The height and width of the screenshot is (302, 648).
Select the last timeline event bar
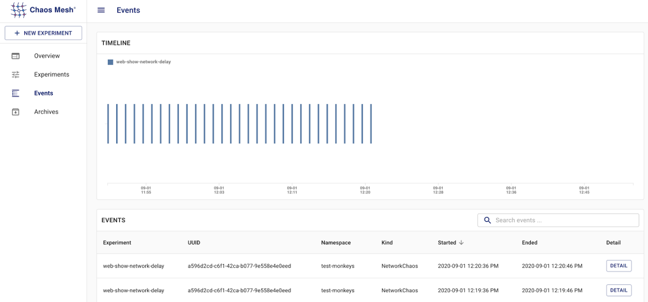(371, 124)
